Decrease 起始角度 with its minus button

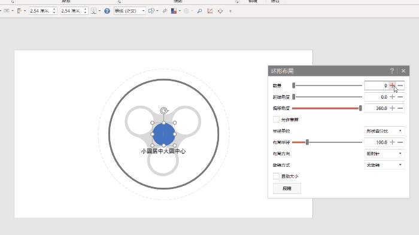400,97
